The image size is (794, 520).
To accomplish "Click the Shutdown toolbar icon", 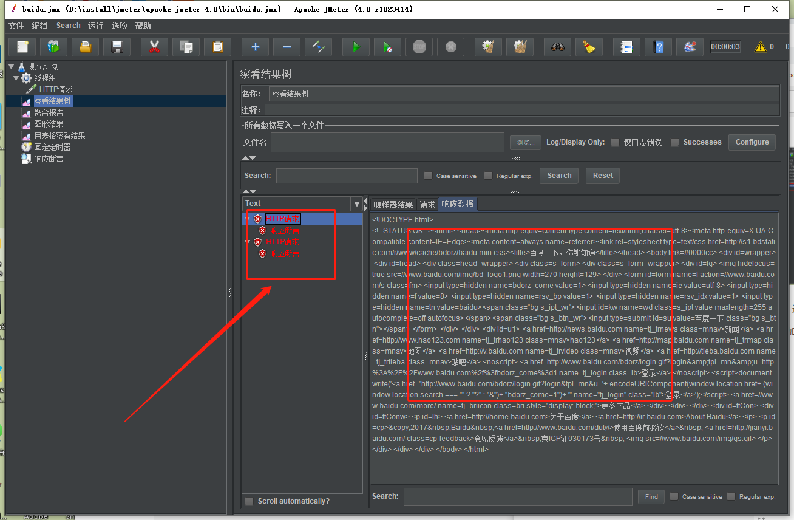I will click(450, 47).
